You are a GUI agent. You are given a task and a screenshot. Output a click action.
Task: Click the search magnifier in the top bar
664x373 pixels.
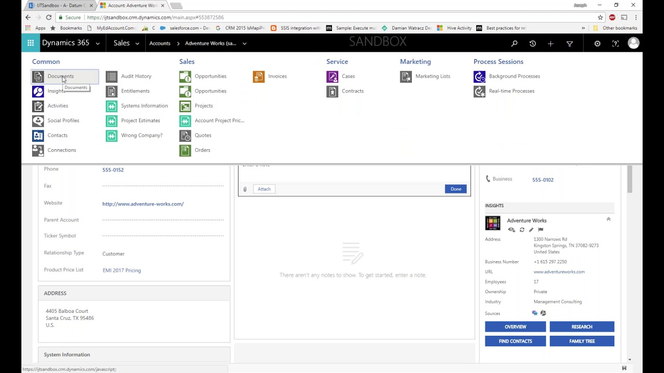click(514, 44)
